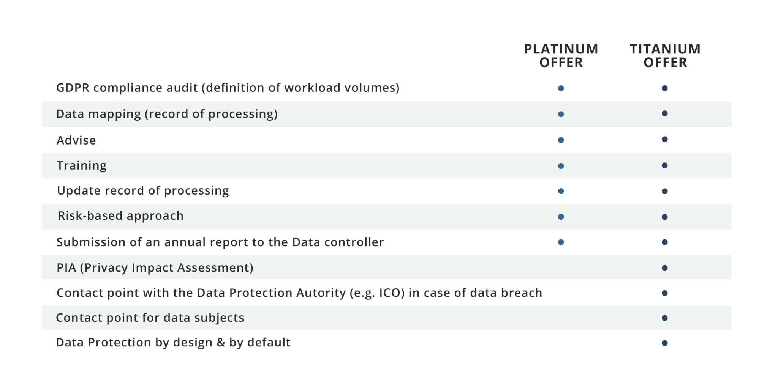Click Platinum dot in Data mapping row
Image resolution: width=778 pixels, height=390 pixels.
pyautogui.click(x=561, y=114)
